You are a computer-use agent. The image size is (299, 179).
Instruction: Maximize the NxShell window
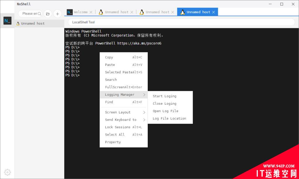pyautogui.click(x=282, y=4)
